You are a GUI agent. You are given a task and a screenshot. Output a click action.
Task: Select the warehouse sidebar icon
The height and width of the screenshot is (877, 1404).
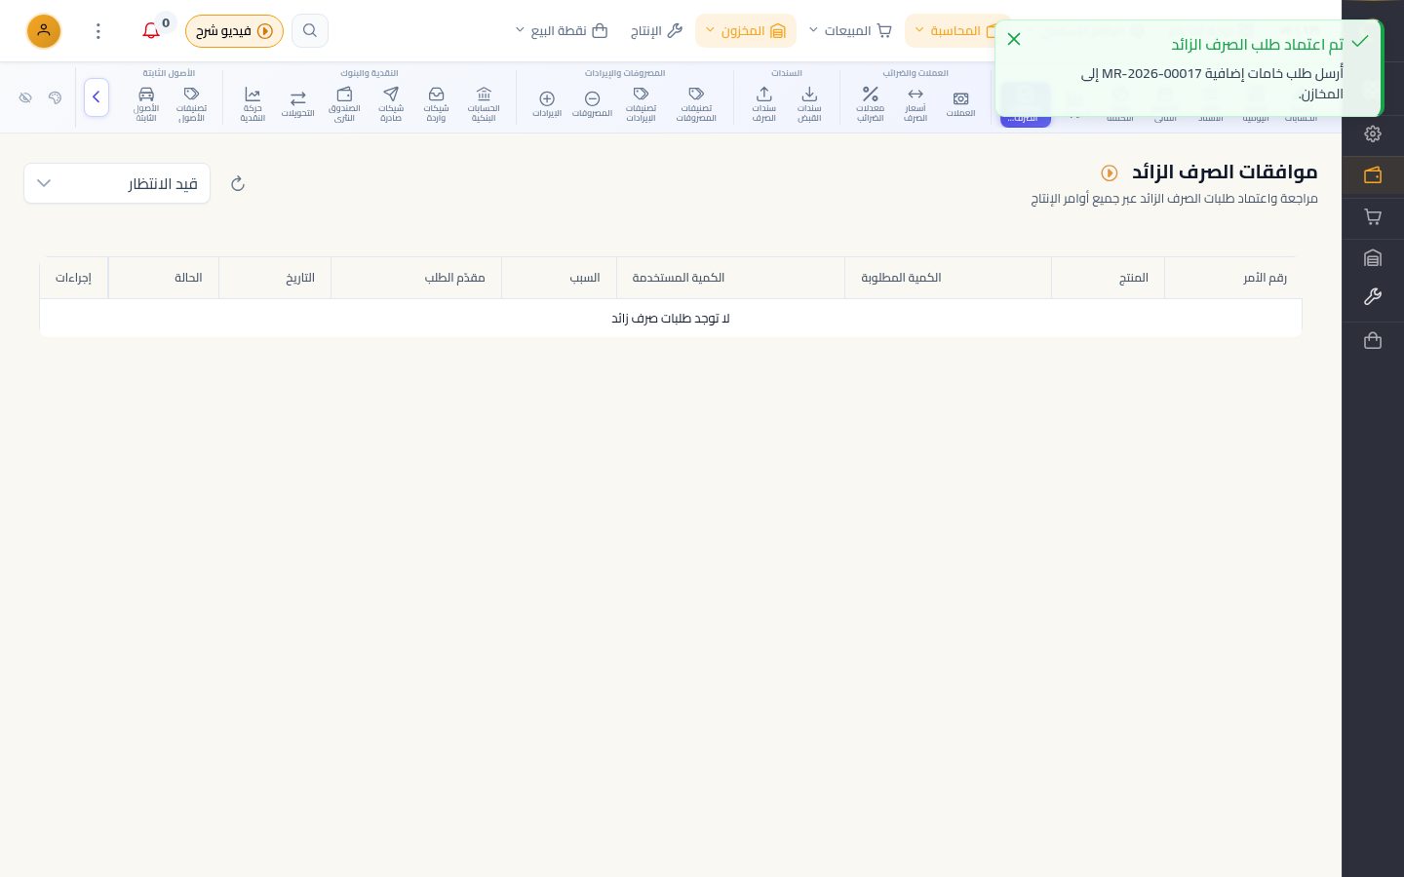[1373, 258]
